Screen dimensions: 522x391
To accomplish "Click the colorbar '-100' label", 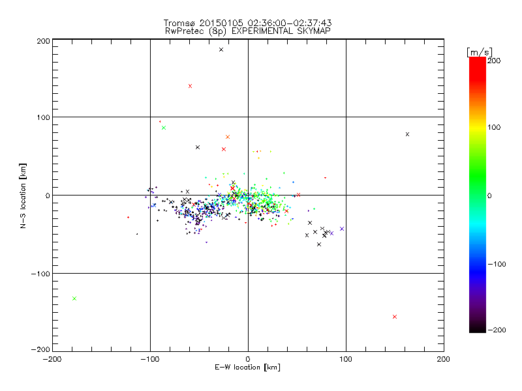I will tap(497, 264).
